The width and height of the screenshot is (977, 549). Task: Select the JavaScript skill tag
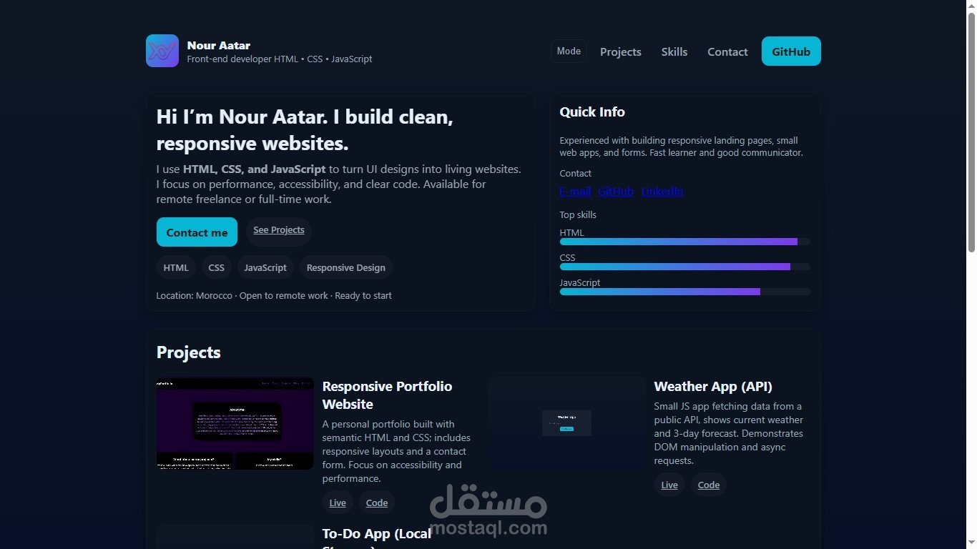click(x=265, y=267)
